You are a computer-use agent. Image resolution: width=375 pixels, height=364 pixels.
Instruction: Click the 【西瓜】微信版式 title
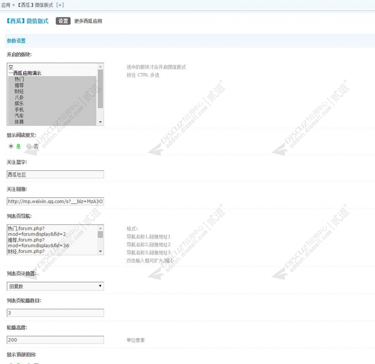click(28, 21)
